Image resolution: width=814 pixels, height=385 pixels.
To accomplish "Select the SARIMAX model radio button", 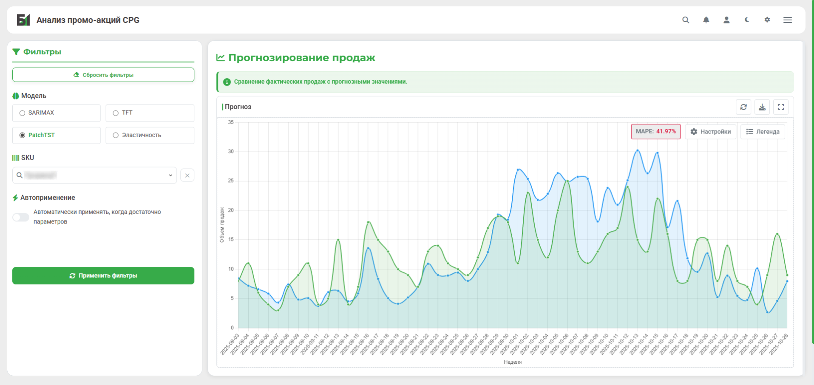I will pos(23,113).
